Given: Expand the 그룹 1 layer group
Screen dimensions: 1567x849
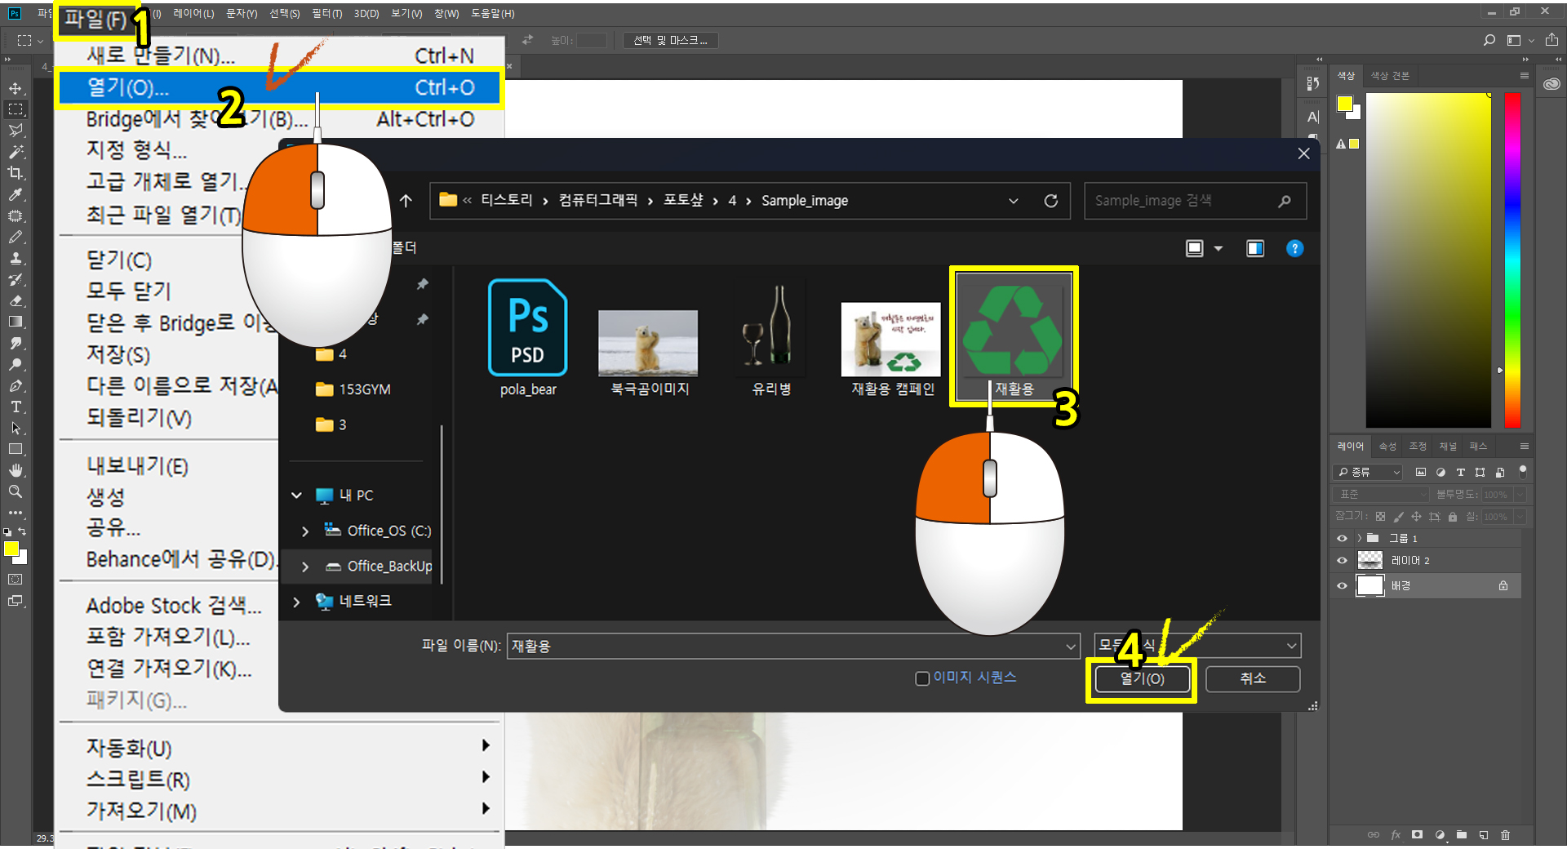Looking at the screenshot, I should click(1359, 539).
